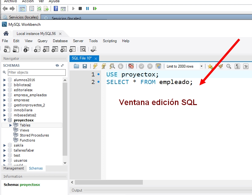Create a new SQL tab for executing queries

pyautogui.click(x=7, y=49)
